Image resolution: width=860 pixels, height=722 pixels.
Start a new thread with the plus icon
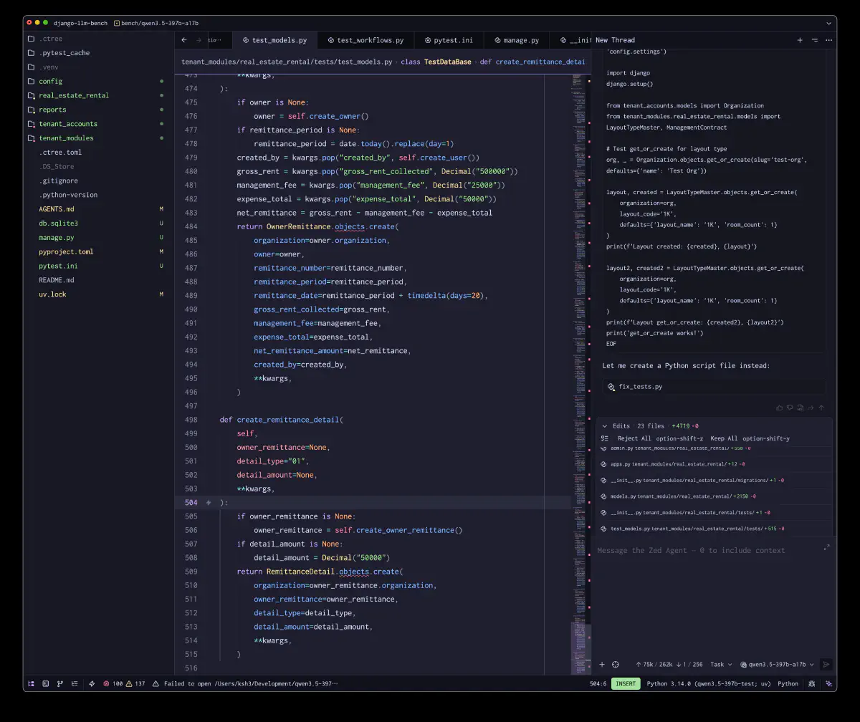point(800,40)
